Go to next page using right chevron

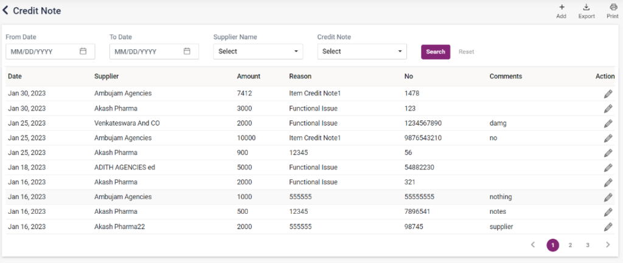tap(607, 245)
